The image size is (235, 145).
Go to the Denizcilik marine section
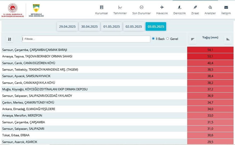(179, 10)
